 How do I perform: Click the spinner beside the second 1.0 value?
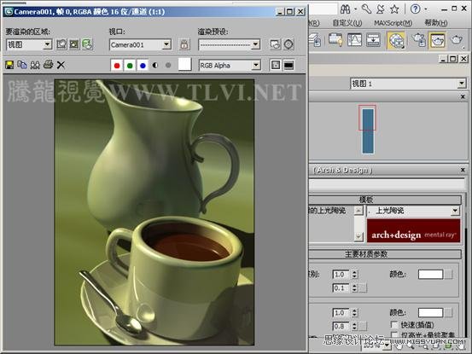click(354, 313)
